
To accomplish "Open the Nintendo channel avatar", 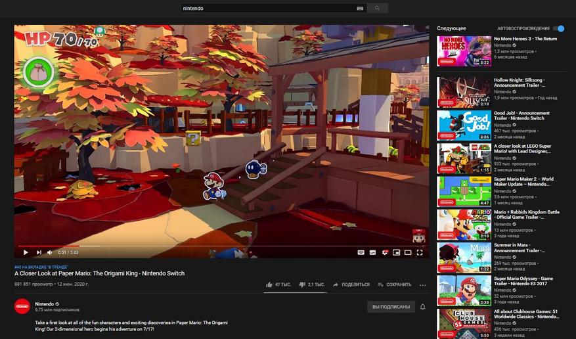I will tap(22, 306).
